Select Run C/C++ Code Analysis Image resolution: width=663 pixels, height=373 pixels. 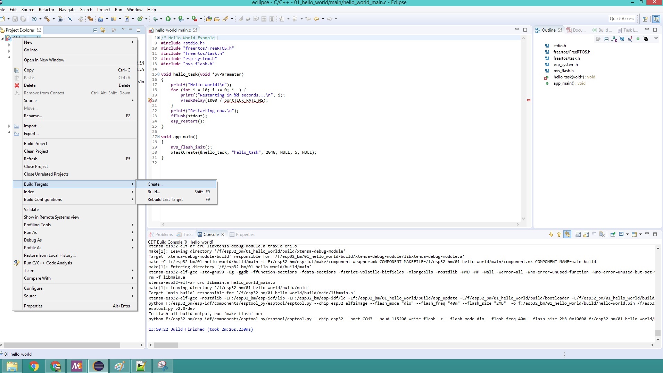click(x=75, y=263)
